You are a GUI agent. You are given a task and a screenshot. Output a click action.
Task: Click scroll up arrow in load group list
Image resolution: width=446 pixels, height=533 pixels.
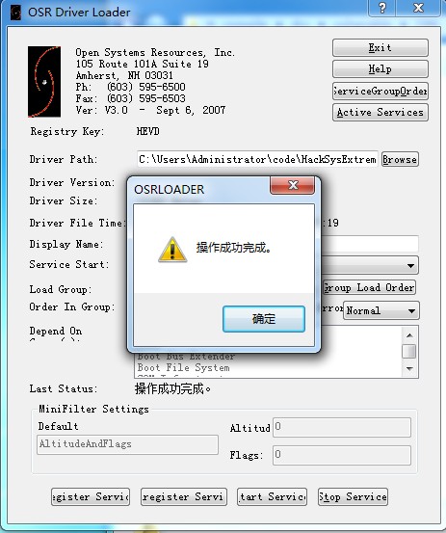(x=409, y=335)
